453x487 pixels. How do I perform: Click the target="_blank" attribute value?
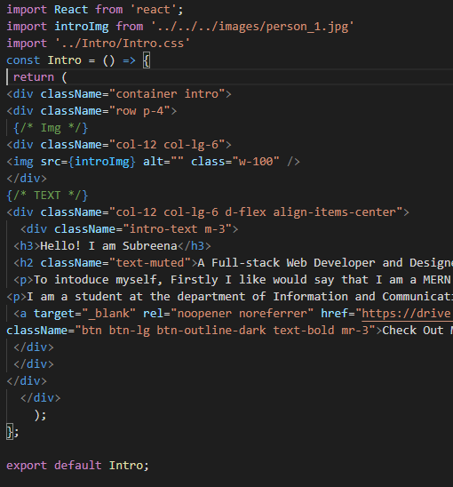coord(108,314)
